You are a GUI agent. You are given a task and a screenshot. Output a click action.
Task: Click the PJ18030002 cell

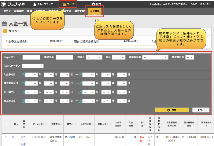coord(38,137)
